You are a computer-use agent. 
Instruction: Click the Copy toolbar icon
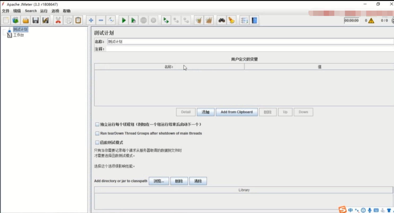[68, 20]
